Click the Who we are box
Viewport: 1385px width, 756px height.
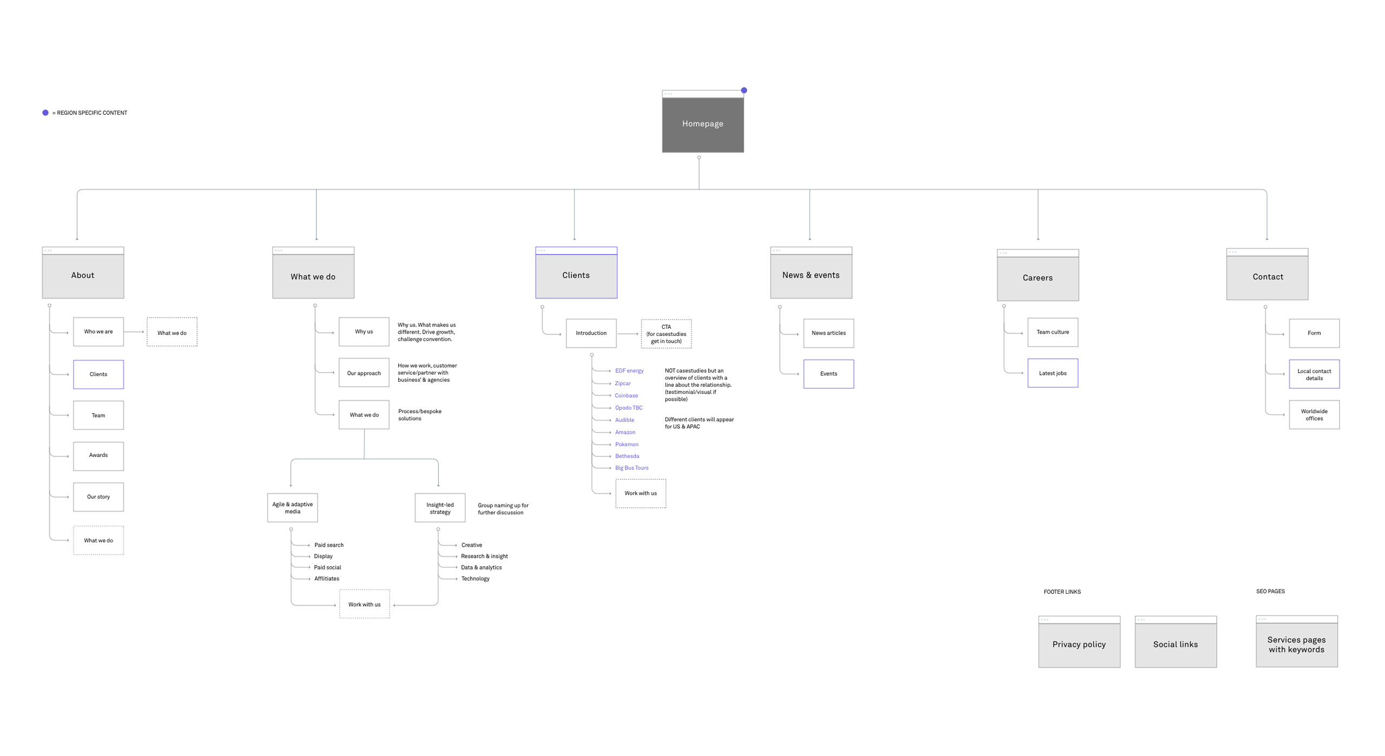98,331
